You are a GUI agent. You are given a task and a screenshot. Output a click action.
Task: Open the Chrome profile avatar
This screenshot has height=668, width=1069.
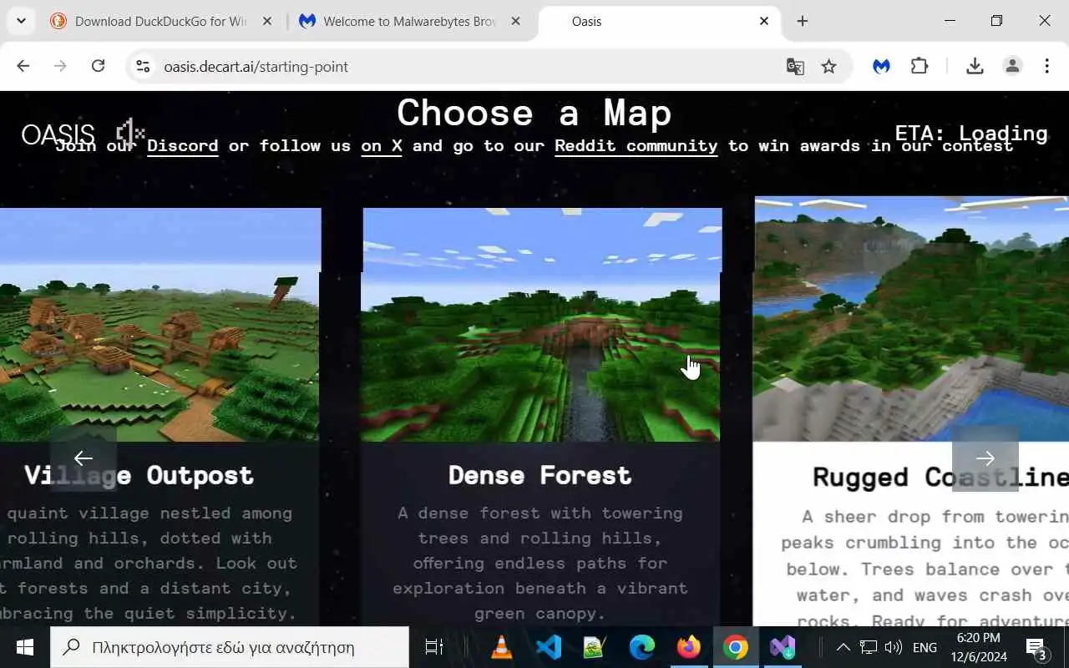pyautogui.click(x=1012, y=66)
